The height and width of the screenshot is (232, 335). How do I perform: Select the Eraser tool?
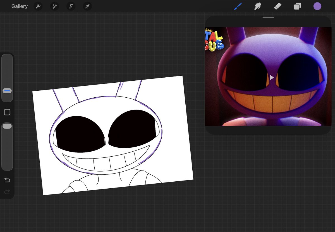click(277, 6)
